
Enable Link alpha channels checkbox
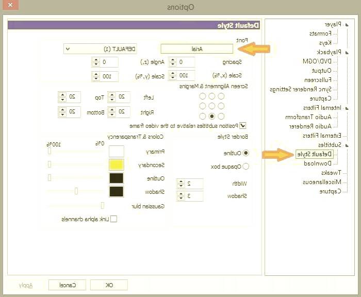pyautogui.click(x=114, y=219)
